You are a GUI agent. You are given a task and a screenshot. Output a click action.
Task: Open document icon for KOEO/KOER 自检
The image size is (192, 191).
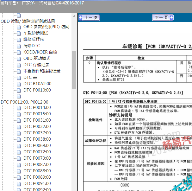19,52
